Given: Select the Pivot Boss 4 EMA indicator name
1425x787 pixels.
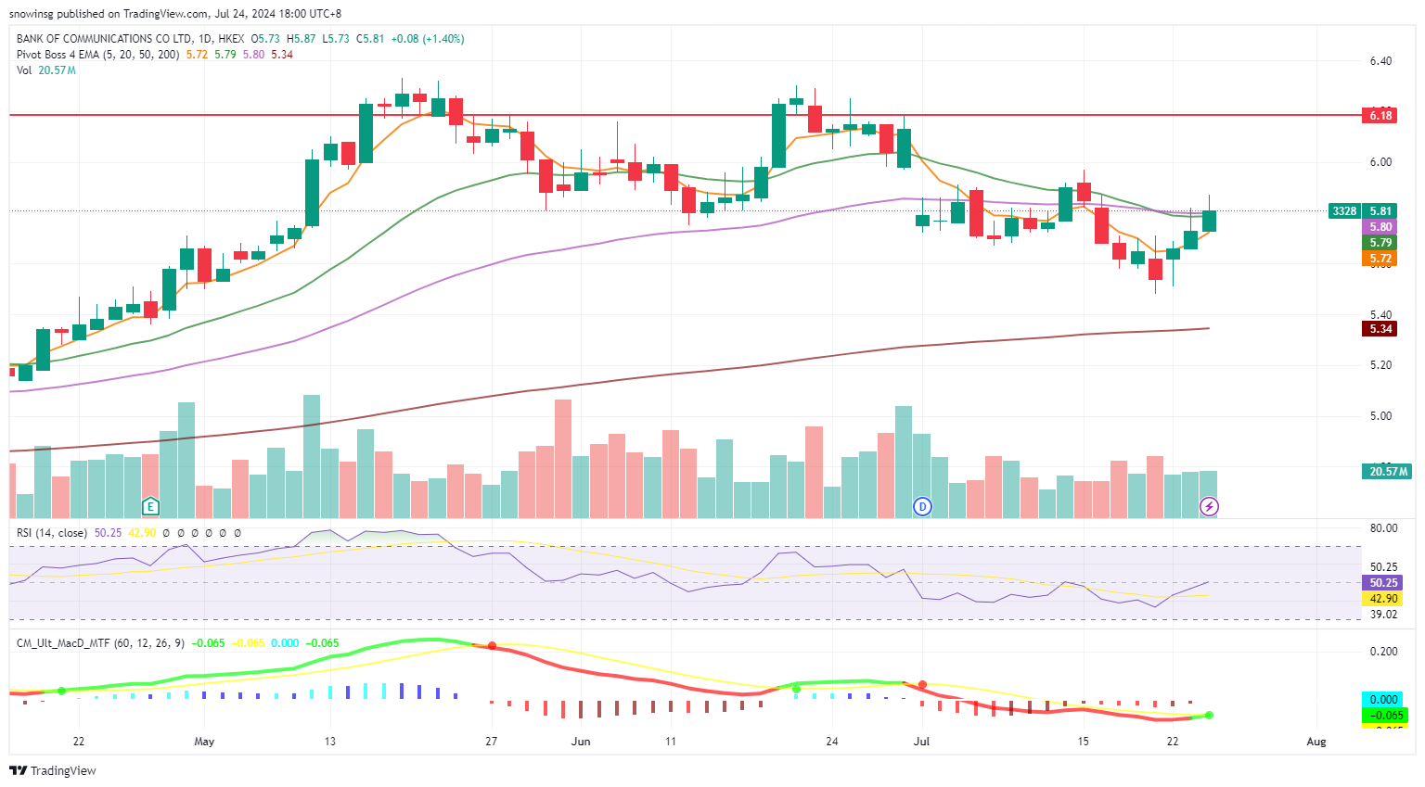Looking at the screenshot, I should click(x=98, y=55).
